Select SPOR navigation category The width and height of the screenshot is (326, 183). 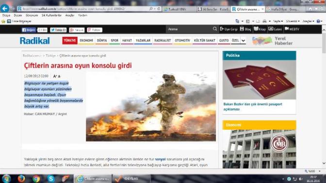point(114,41)
